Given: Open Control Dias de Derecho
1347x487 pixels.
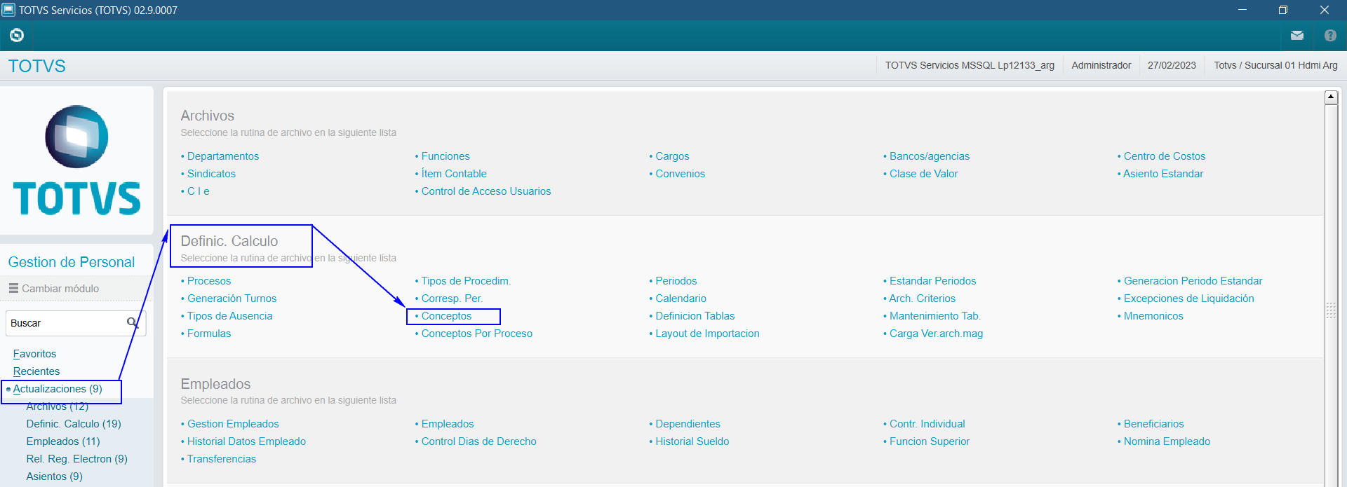Looking at the screenshot, I should [x=478, y=441].
